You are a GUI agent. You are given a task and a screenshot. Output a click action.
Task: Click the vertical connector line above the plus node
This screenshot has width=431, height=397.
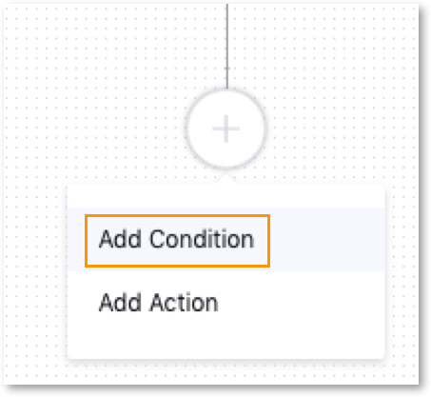point(227,46)
